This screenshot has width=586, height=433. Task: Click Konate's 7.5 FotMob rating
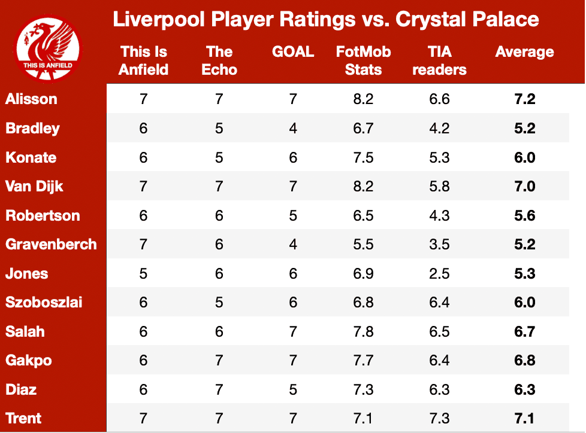[x=363, y=157]
